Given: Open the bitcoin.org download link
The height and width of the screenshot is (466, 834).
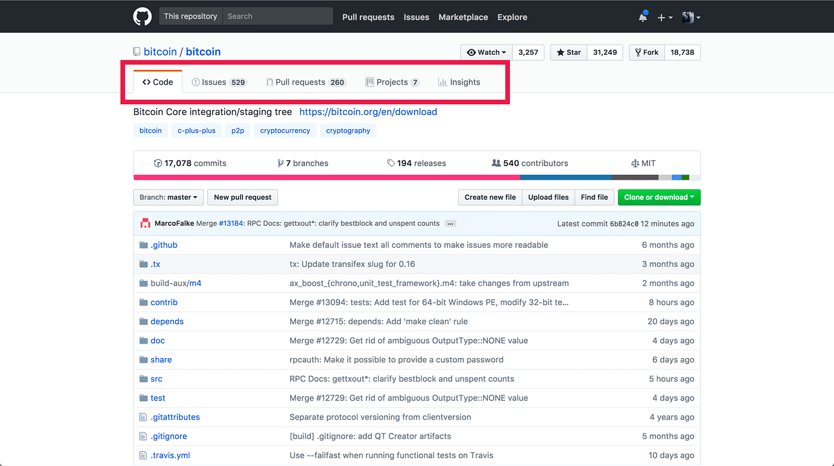Looking at the screenshot, I should (x=368, y=111).
